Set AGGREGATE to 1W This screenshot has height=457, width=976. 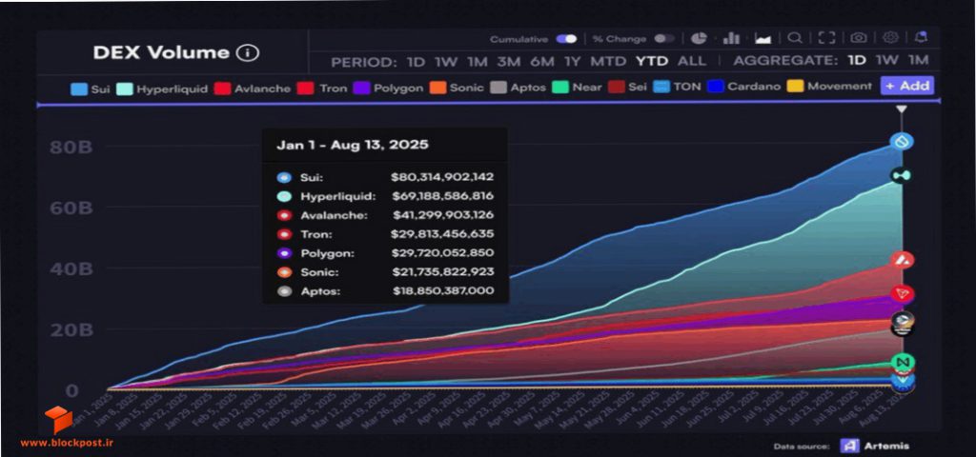pyautogui.click(x=887, y=60)
